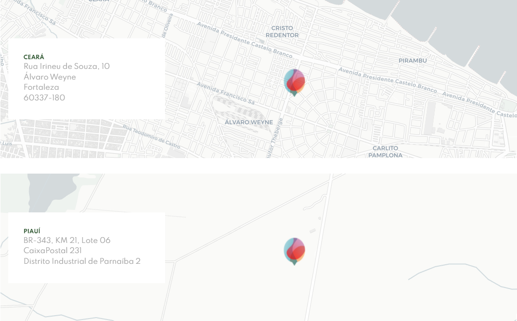Click 'CaixaPostal 231' text

tap(52, 251)
